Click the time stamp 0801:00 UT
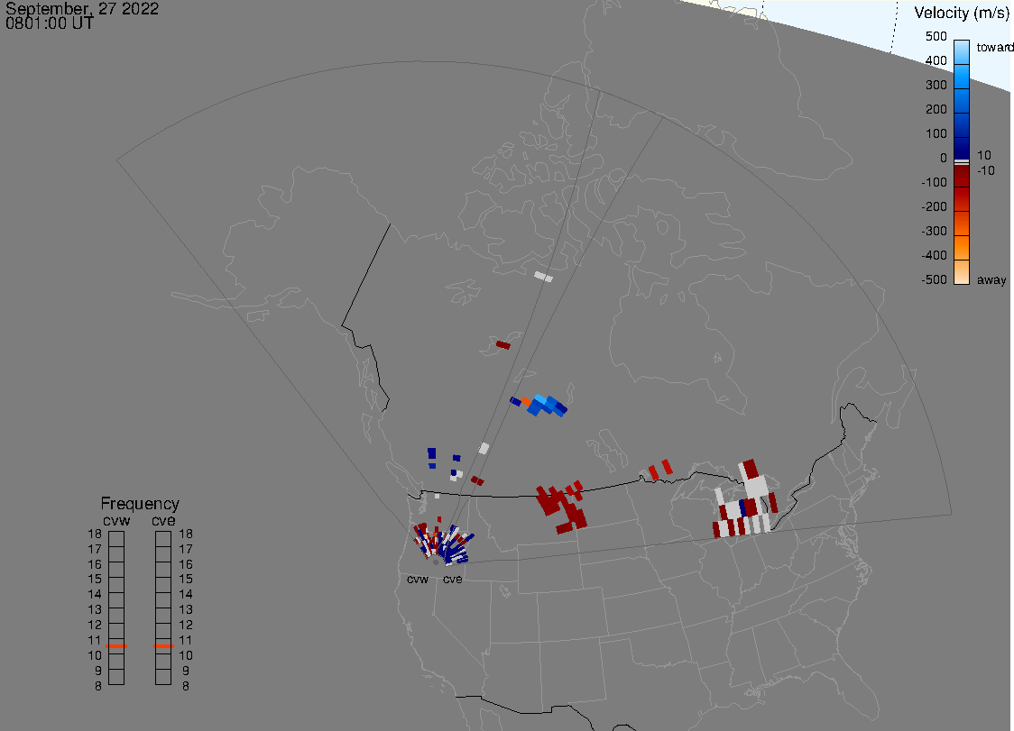 [49, 23]
